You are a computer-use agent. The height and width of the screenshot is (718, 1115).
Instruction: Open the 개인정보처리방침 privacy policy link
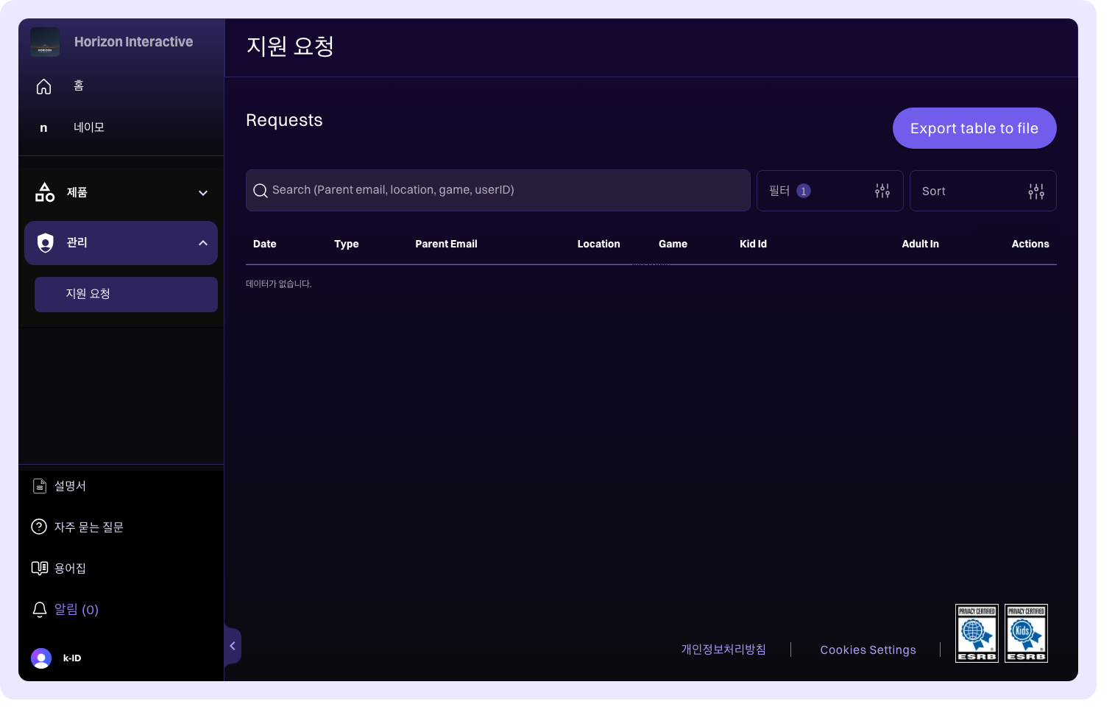[x=723, y=650]
